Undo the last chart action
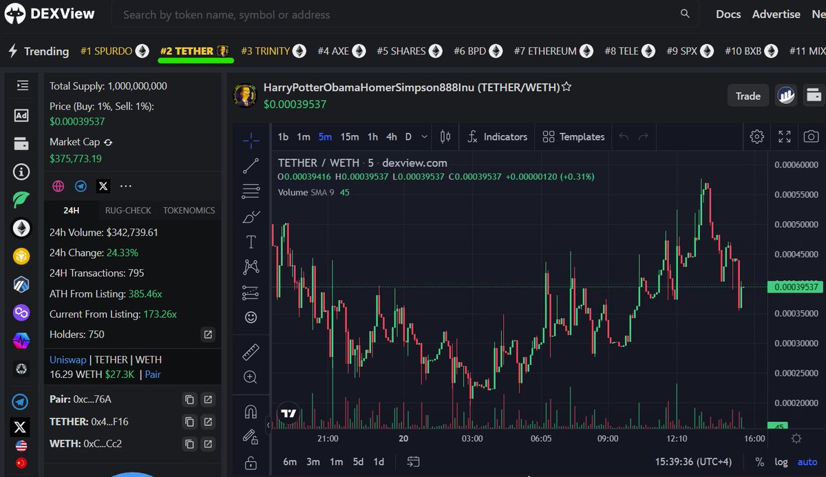The width and height of the screenshot is (826, 477). point(624,136)
